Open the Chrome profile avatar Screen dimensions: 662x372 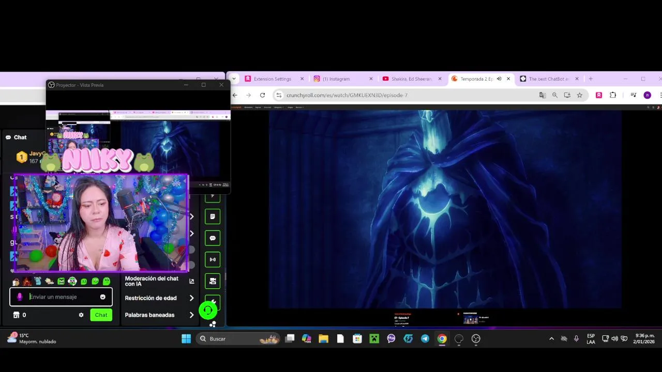[647, 95]
